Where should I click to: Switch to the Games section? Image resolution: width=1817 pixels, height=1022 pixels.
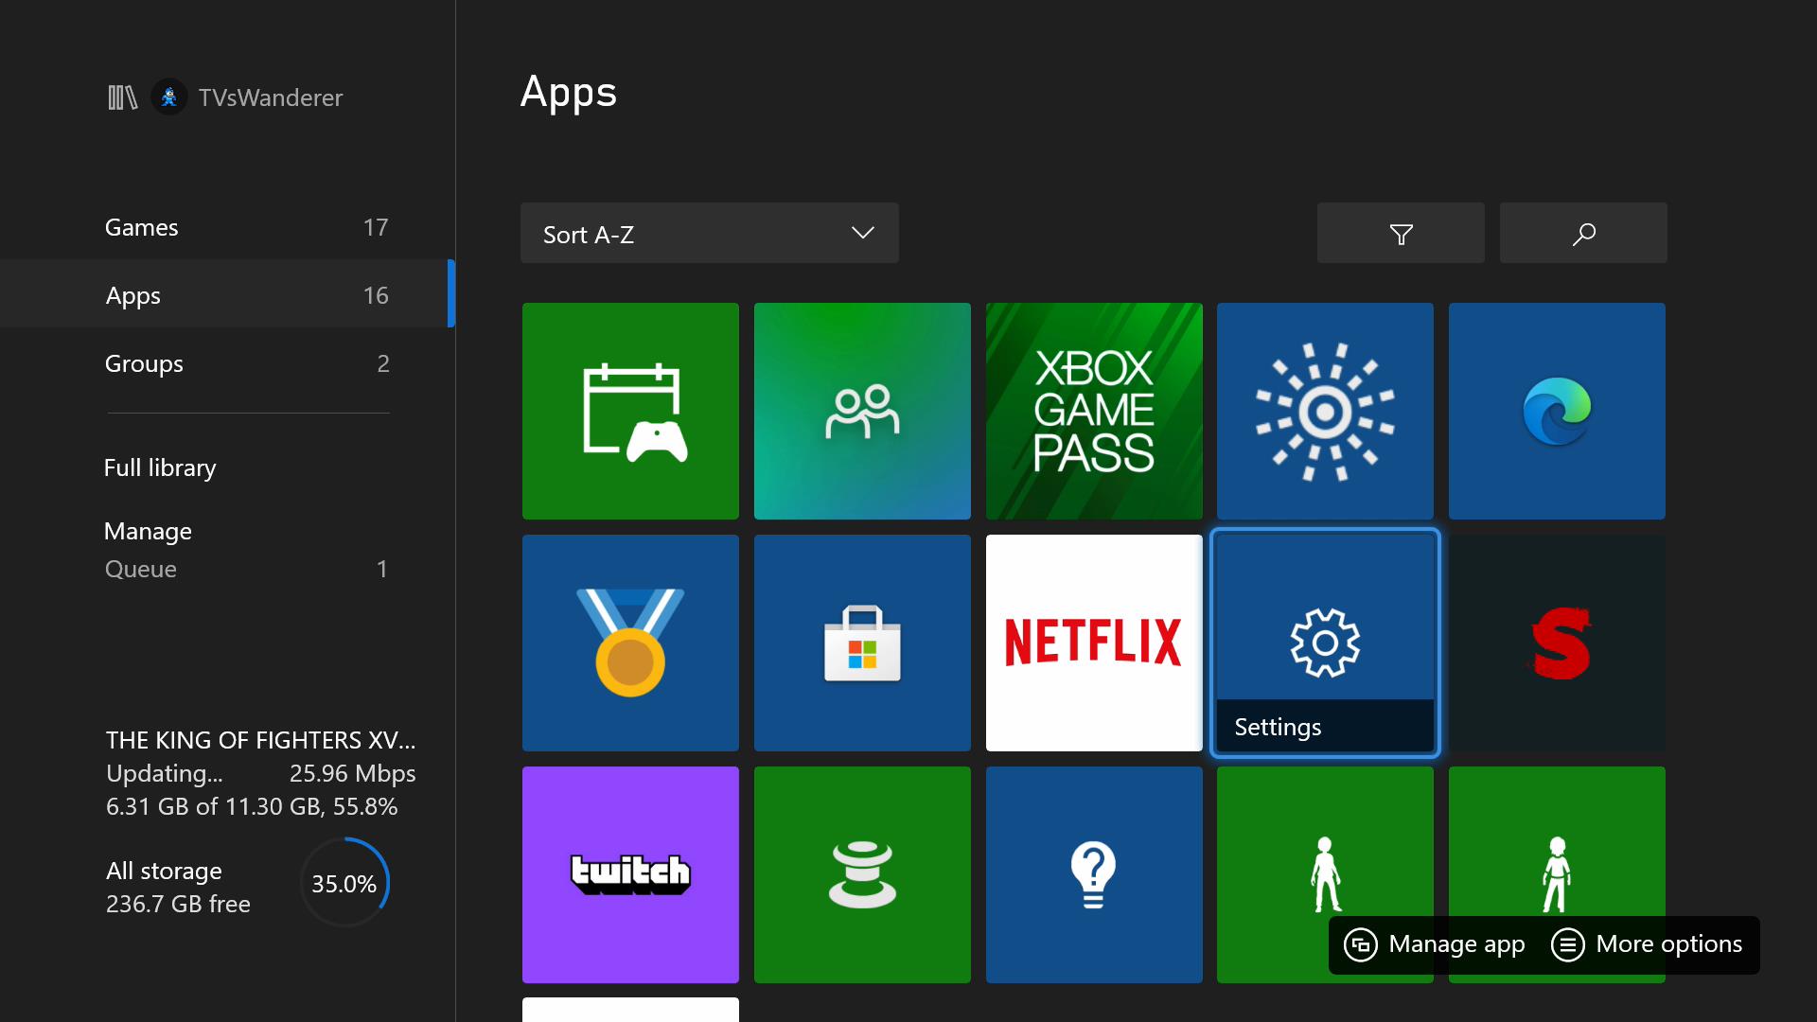[246, 227]
